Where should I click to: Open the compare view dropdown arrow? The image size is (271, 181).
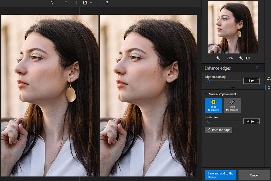tap(91, 3)
